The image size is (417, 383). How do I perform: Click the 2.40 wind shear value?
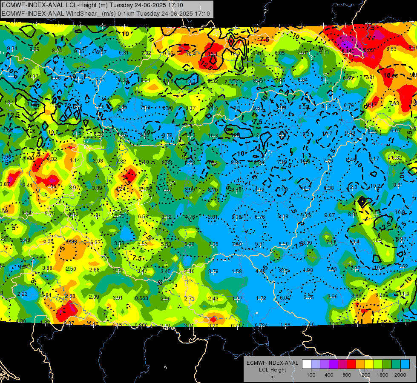tap(190, 272)
